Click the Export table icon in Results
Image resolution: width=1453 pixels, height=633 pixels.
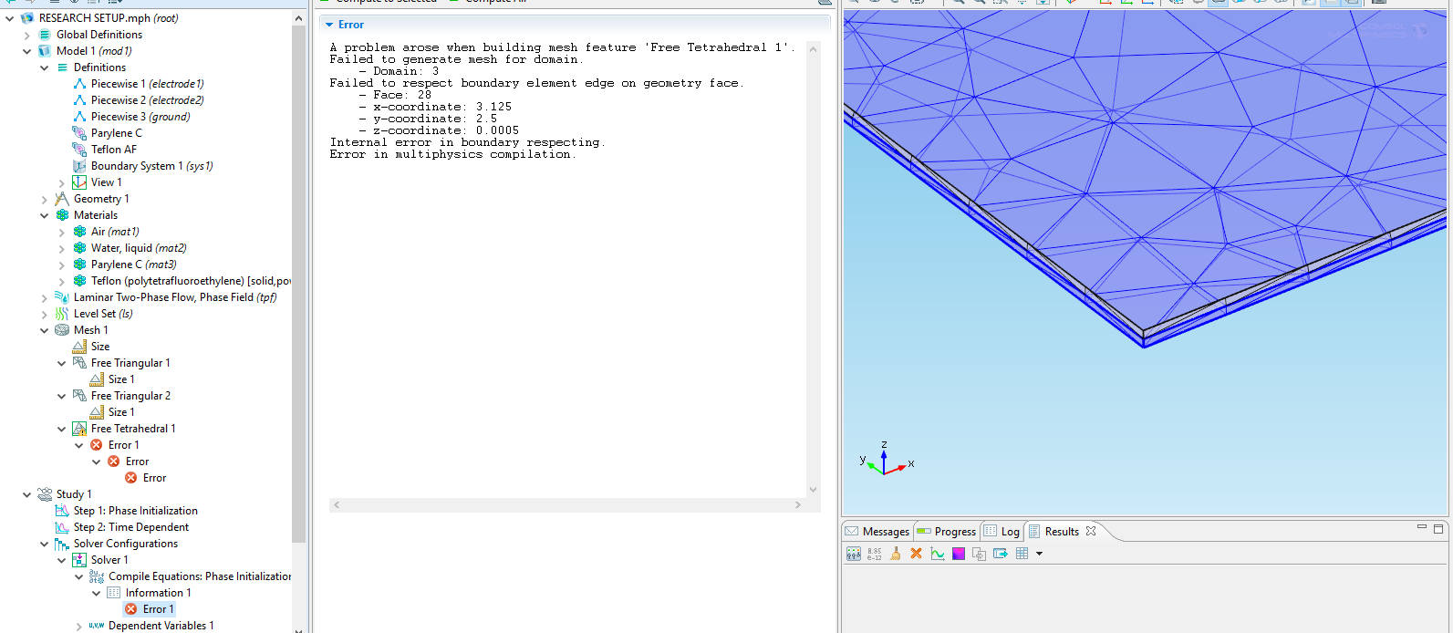[1001, 554]
